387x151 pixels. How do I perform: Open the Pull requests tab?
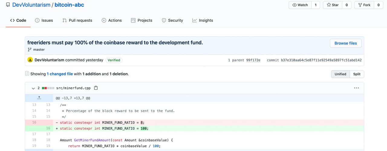pyautogui.click(x=77, y=20)
